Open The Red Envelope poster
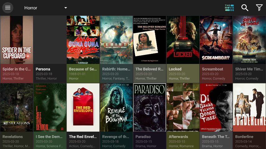 [83, 107]
